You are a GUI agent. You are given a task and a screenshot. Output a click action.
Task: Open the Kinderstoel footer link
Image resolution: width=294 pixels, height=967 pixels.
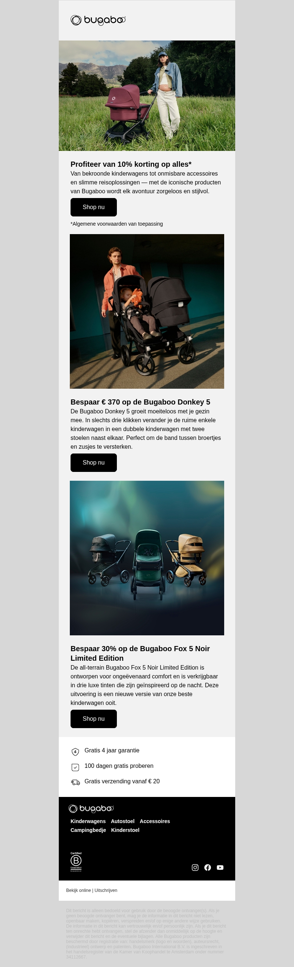[x=125, y=830]
